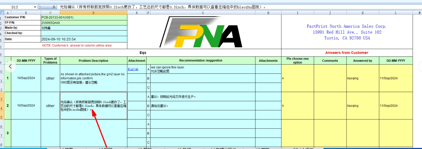The image size is (422, 149).
Task: Click the Checked by: label cell
Action: point(22,33)
